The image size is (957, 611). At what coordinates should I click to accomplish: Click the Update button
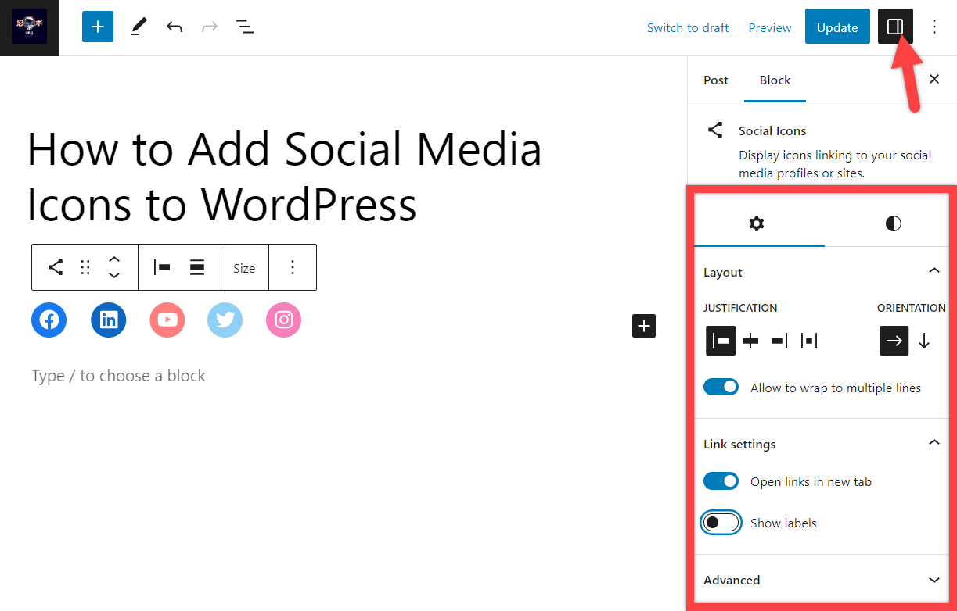pos(837,27)
